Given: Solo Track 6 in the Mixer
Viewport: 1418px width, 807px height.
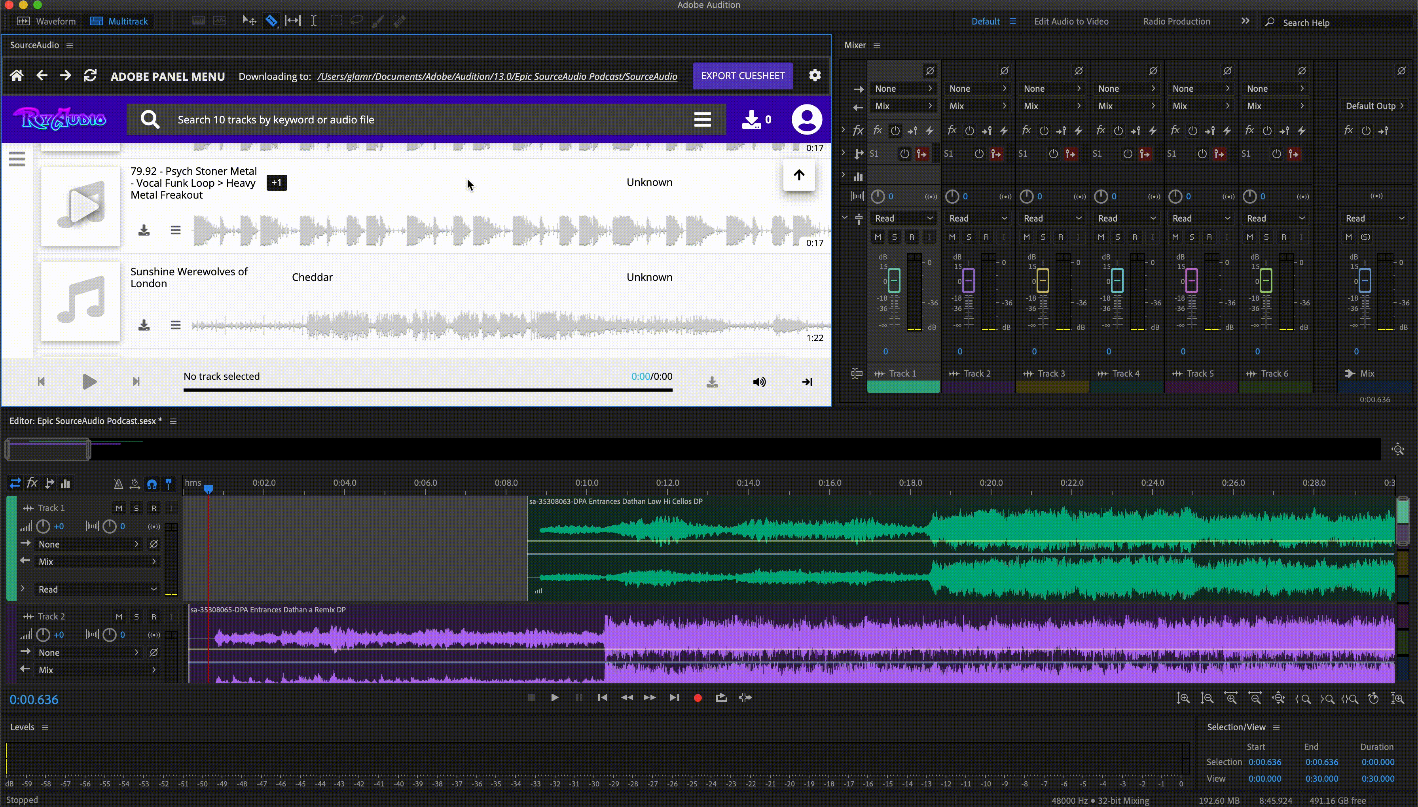Looking at the screenshot, I should (x=1266, y=237).
